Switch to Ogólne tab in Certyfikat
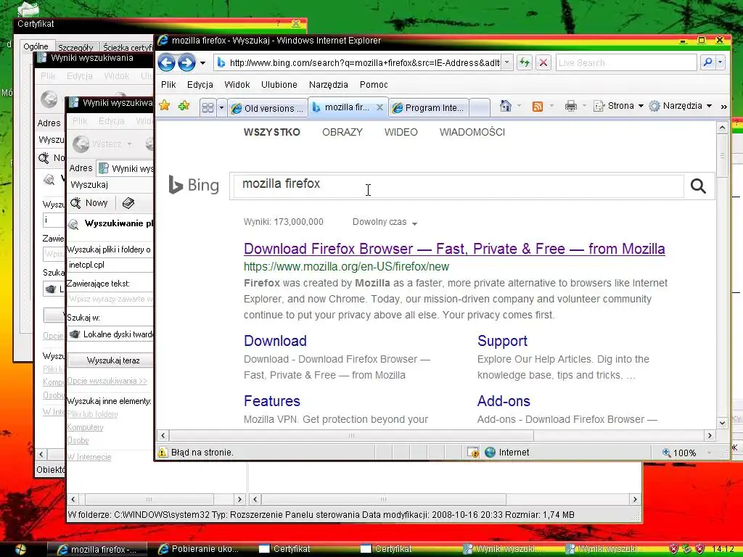743x557 pixels. (36, 46)
